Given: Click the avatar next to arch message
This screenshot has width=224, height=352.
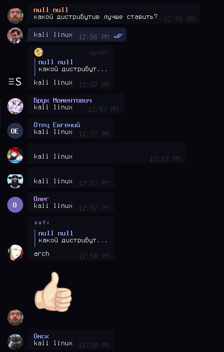Looking at the screenshot, I should coord(15,252).
